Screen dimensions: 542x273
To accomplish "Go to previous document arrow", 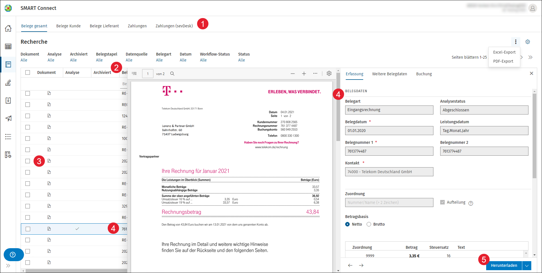I will [350, 265].
